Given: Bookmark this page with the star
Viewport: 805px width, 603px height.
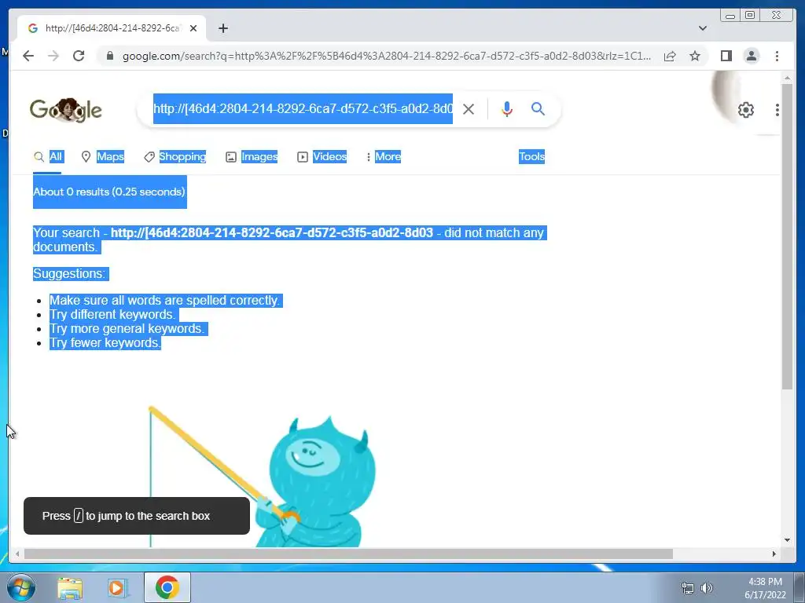Looking at the screenshot, I should click(x=695, y=56).
